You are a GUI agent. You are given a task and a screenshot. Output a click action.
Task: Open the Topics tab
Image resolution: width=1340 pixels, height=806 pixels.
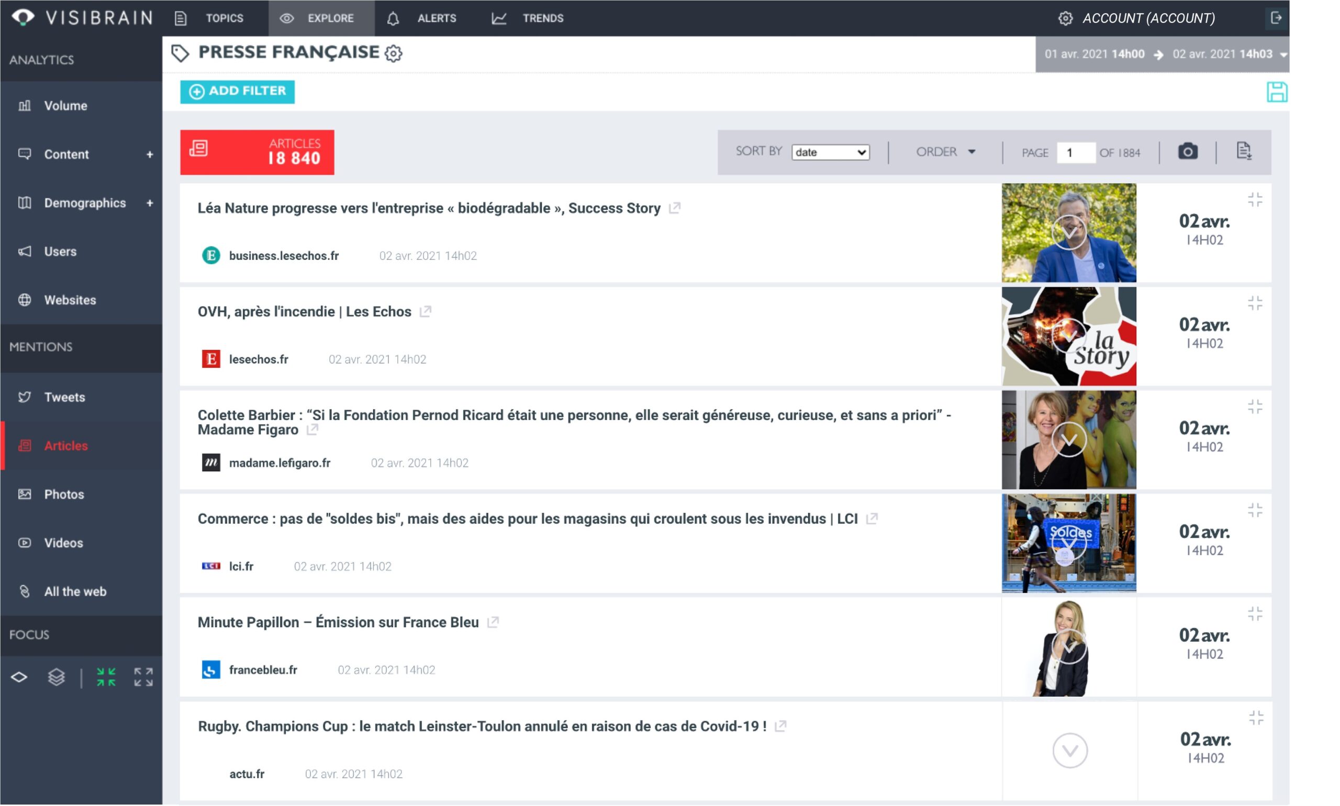pyautogui.click(x=209, y=18)
